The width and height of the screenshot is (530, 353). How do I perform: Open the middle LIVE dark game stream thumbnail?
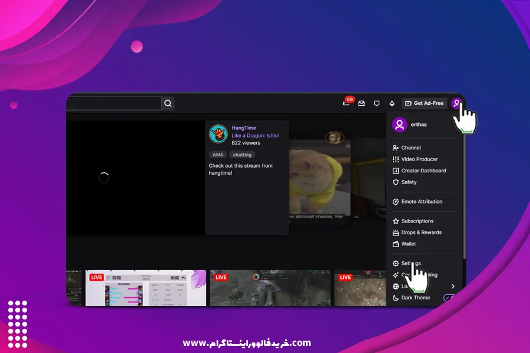point(270,288)
